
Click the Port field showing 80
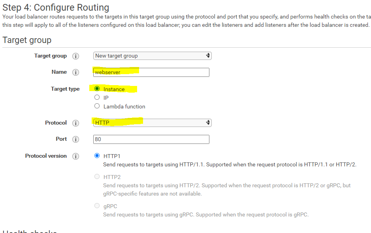(x=151, y=139)
